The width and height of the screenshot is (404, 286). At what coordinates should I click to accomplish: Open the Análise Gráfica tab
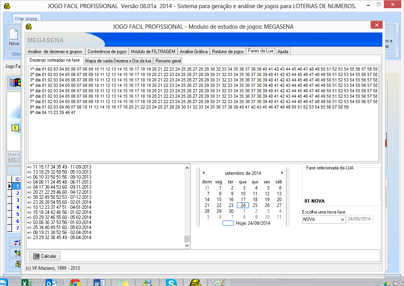click(193, 52)
